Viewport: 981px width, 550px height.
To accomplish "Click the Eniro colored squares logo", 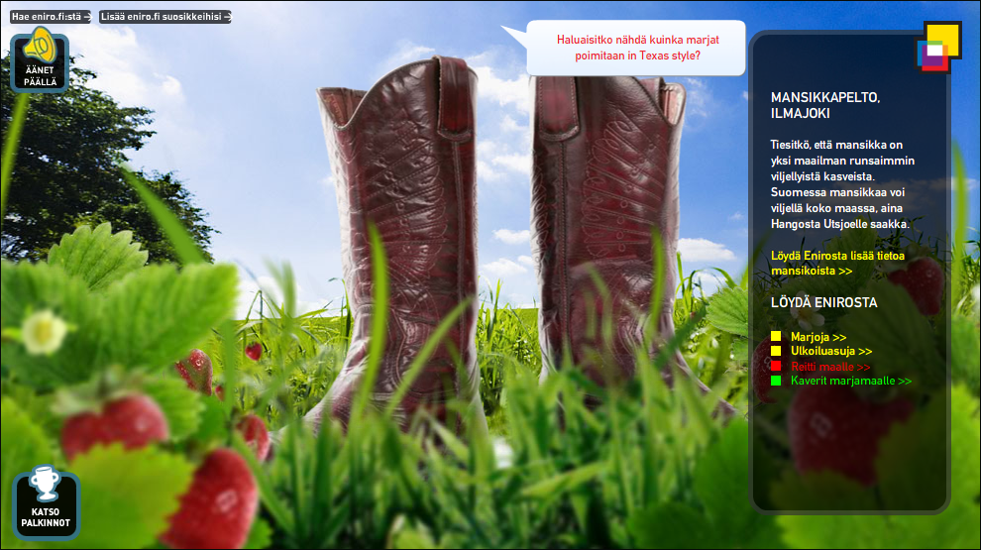I will 937,48.
